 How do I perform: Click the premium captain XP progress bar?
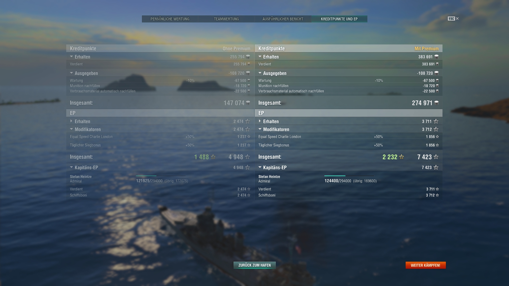(x=349, y=176)
